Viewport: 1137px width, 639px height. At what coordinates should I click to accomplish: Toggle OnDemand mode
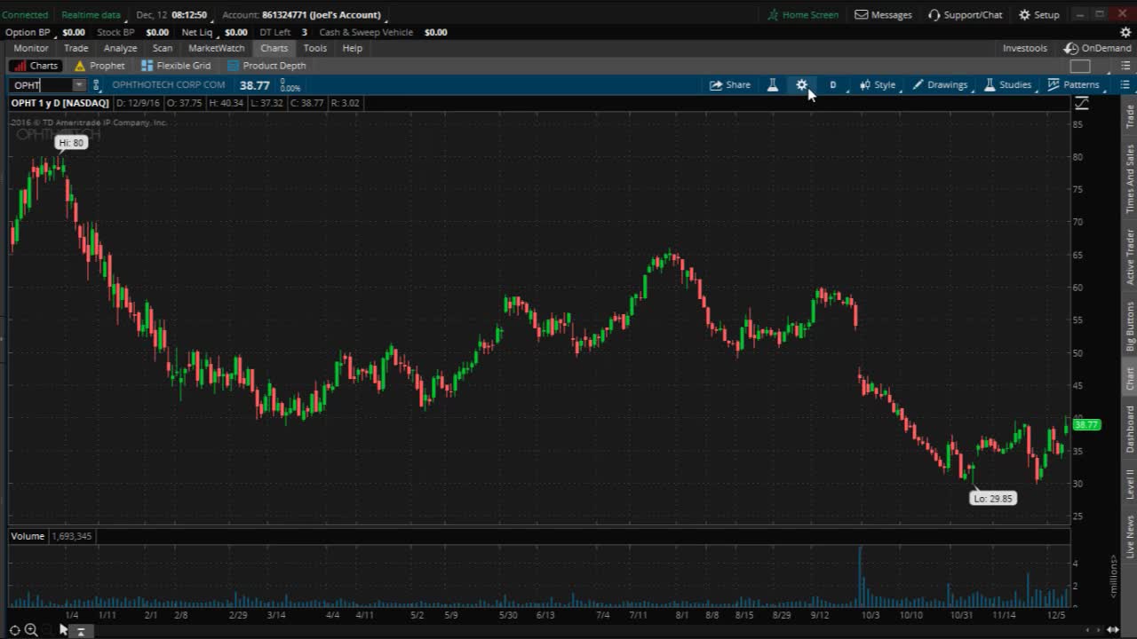click(1099, 48)
